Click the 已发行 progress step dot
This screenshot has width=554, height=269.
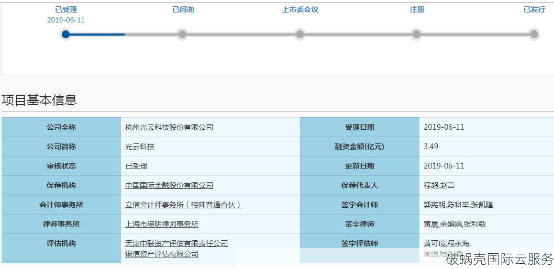534,34
